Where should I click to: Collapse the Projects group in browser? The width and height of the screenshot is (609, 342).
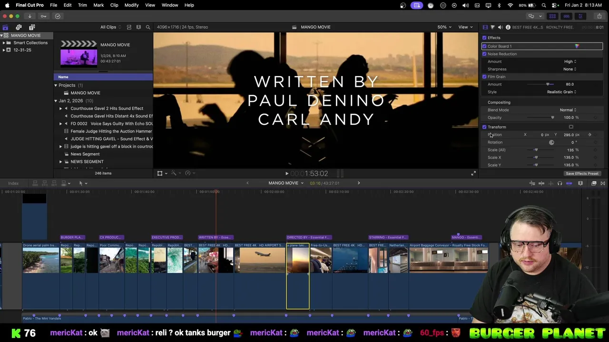[56, 85]
